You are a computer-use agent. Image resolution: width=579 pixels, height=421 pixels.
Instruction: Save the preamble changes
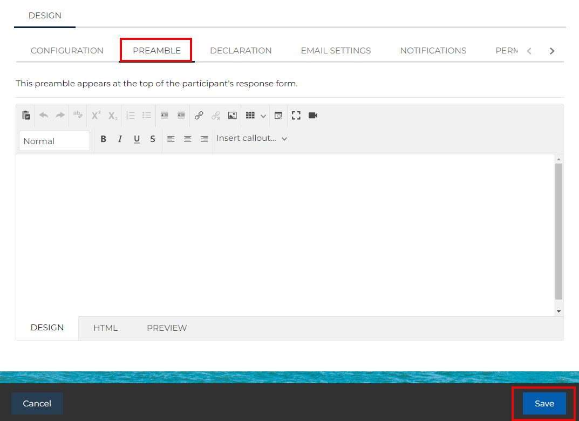544,403
